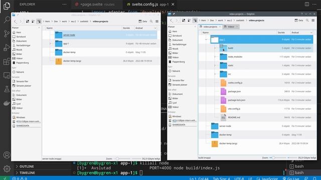The image size is (321, 180).
Task: Expand the static folder in right Dolphin
Action: tap(215, 65)
